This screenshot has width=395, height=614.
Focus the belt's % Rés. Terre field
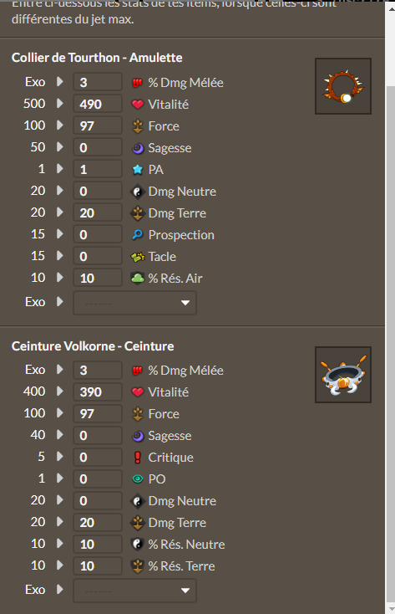click(x=98, y=565)
